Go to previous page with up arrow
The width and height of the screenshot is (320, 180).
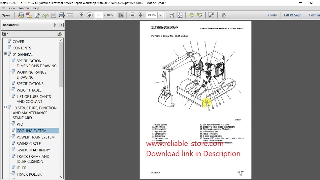click(81, 15)
